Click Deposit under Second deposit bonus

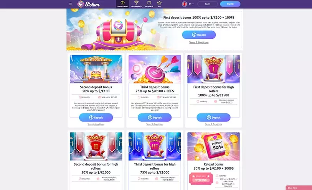point(96,118)
